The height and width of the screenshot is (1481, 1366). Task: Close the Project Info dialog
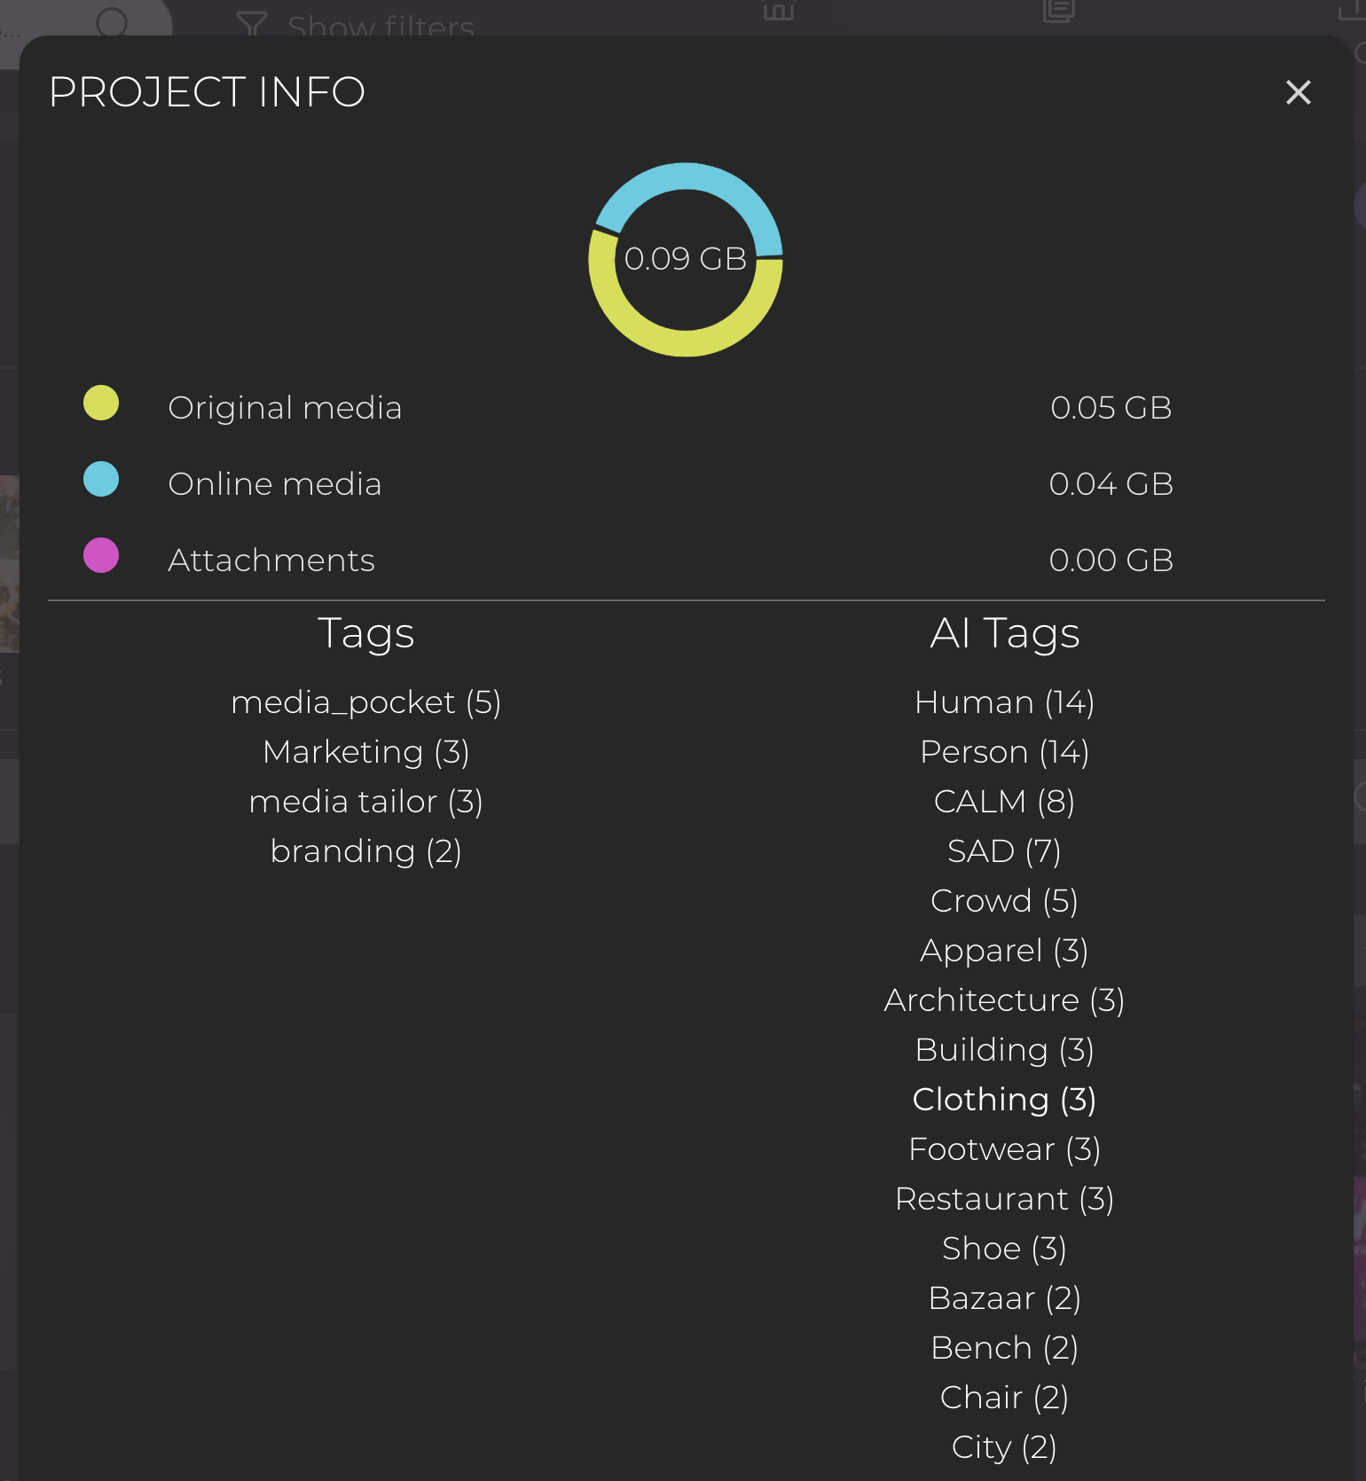1298,92
